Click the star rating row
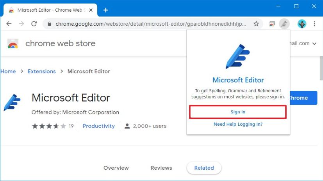 (49, 126)
